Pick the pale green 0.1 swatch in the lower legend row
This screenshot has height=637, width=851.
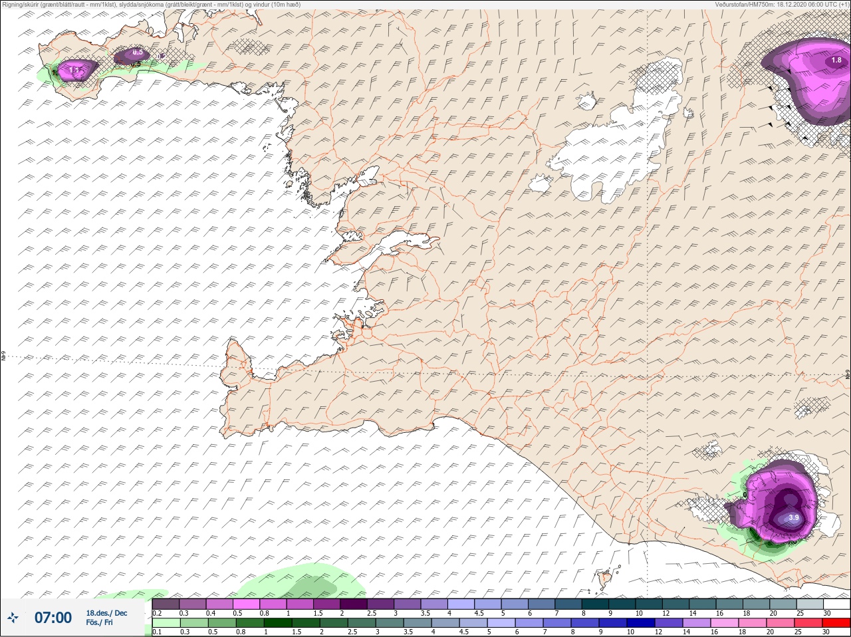pos(166,622)
